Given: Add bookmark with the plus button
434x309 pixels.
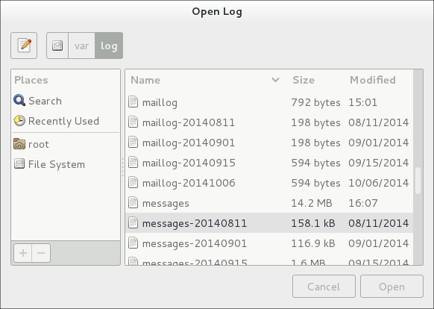Looking at the screenshot, I should [x=23, y=253].
